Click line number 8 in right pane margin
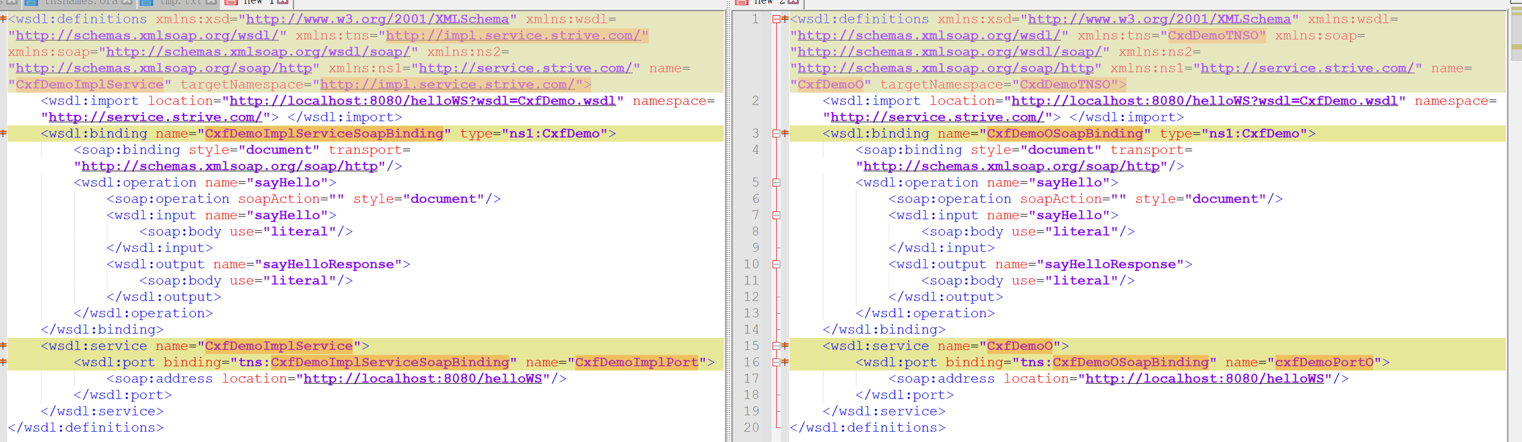 click(x=755, y=231)
